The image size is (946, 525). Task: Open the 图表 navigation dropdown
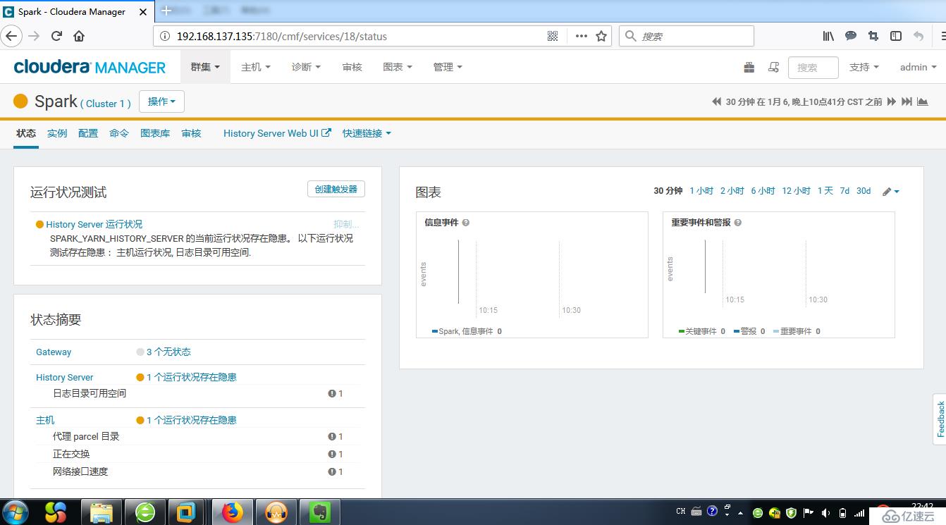pos(398,67)
